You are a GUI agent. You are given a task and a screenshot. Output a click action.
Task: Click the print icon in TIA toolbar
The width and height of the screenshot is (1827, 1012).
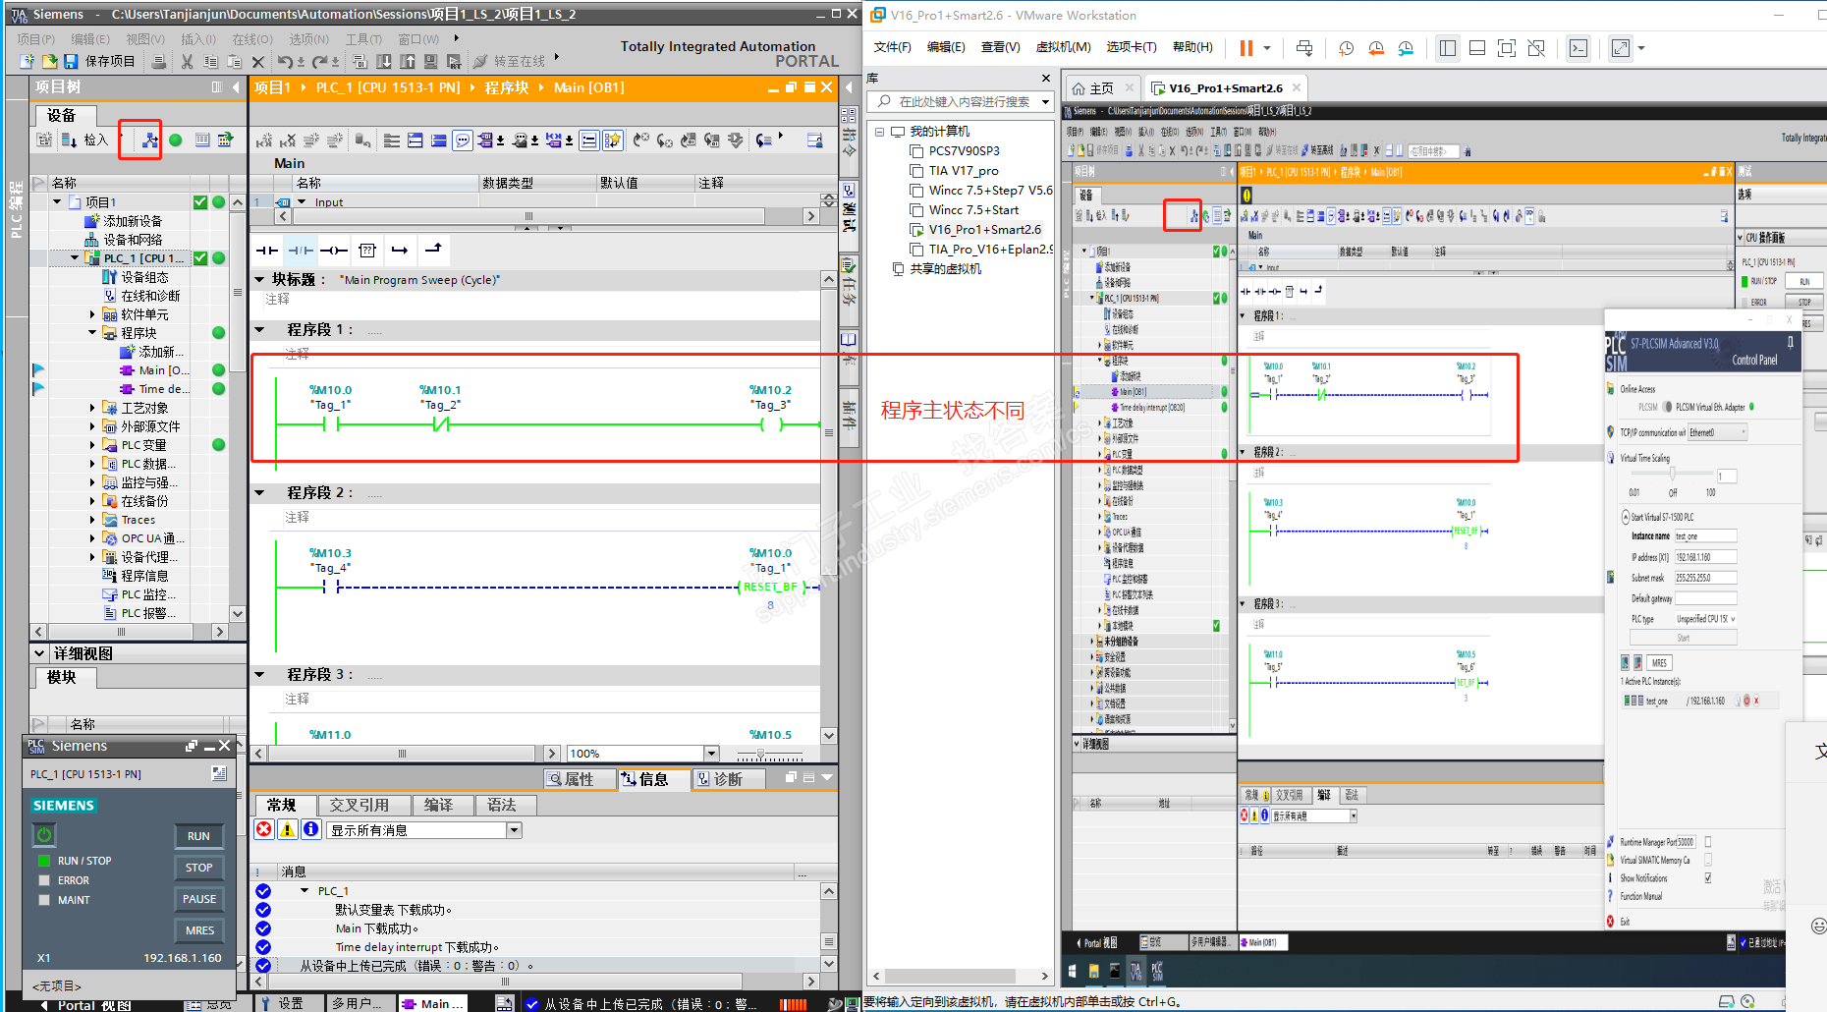[x=159, y=61]
